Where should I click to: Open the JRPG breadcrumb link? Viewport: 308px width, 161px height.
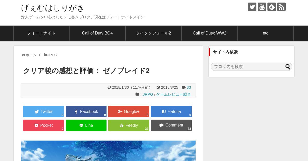[52, 55]
